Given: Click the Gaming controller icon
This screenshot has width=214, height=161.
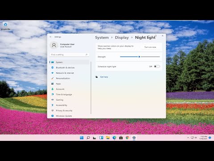Looking at the screenshot, I should coord(53,100).
